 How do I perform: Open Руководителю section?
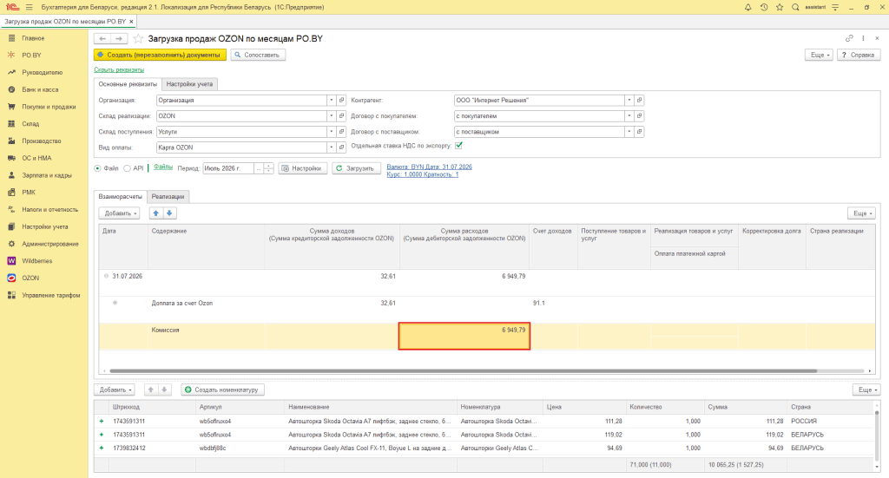[x=42, y=73]
